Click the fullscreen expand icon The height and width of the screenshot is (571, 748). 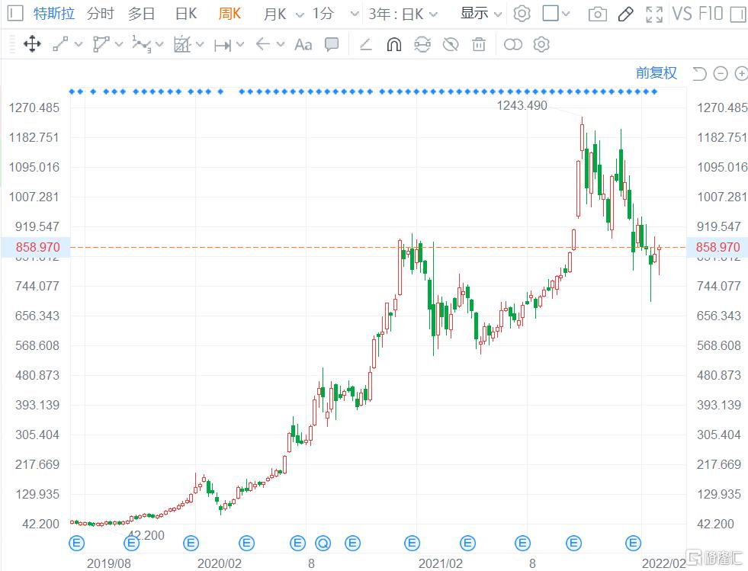(653, 14)
